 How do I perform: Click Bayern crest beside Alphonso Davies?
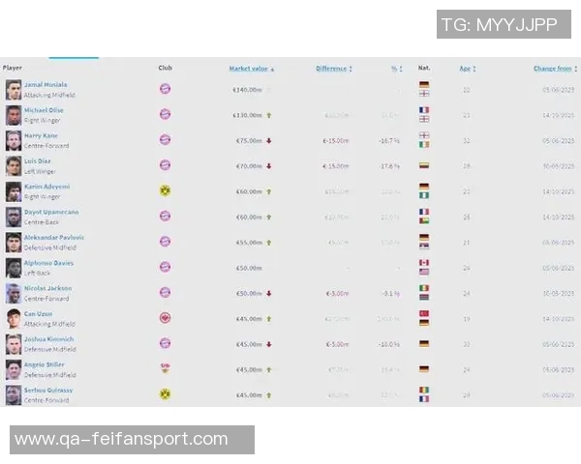pos(165,267)
